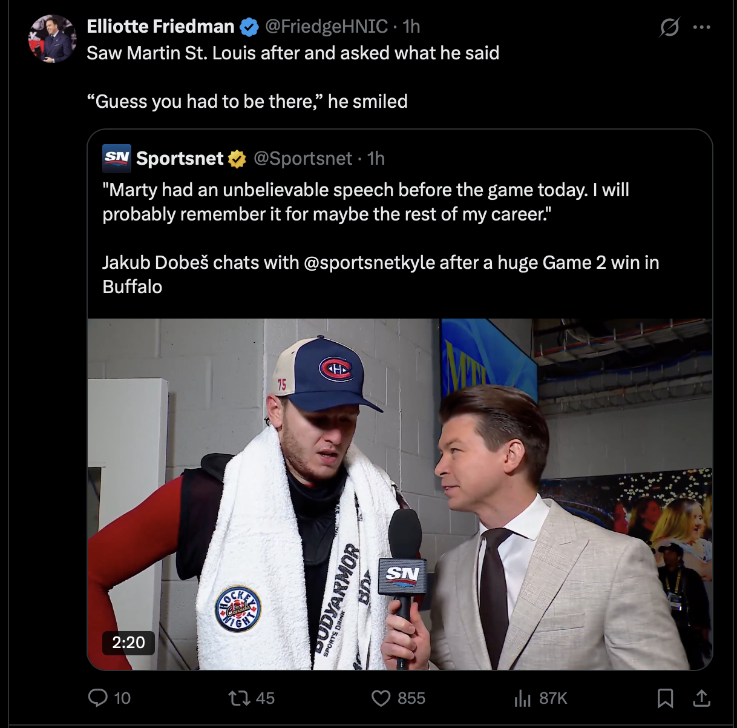
Task: Play the Jakub Dobeš interview video
Action: pyautogui.click(x=400, y=494)
